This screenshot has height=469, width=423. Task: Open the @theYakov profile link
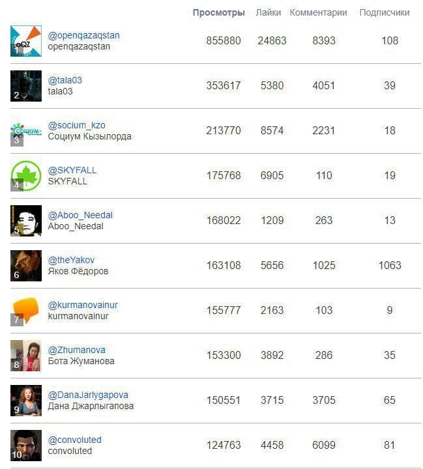(71, 260)
